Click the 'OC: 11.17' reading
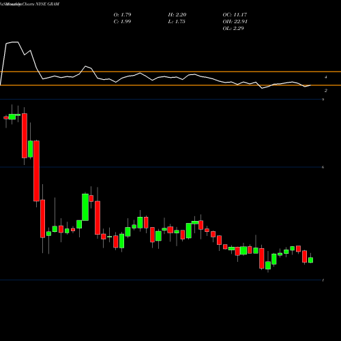This screenshot has height=341, width=341. pyautogui.click(x=235, y=15)
